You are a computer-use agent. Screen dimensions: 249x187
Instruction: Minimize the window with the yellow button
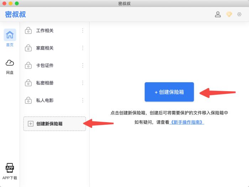coord(11,3)
